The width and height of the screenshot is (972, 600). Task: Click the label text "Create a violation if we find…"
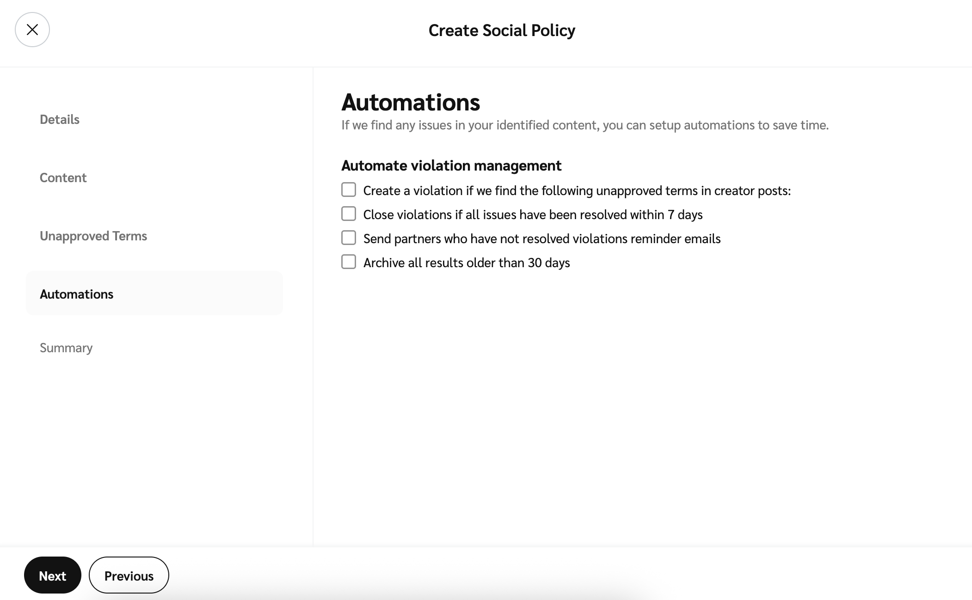pos(577,190)
